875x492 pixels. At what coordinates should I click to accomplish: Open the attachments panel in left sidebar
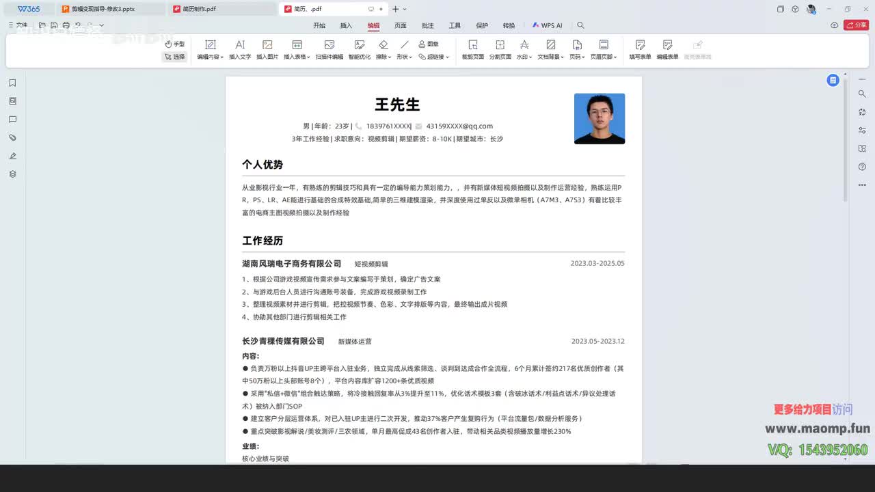(x=12, y=137)
